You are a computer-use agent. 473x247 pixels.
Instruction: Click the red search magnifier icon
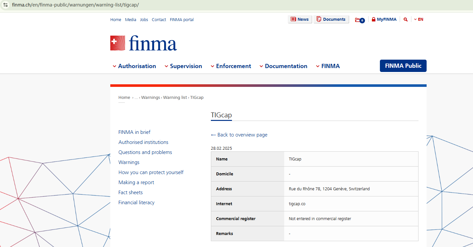[406, 19]
